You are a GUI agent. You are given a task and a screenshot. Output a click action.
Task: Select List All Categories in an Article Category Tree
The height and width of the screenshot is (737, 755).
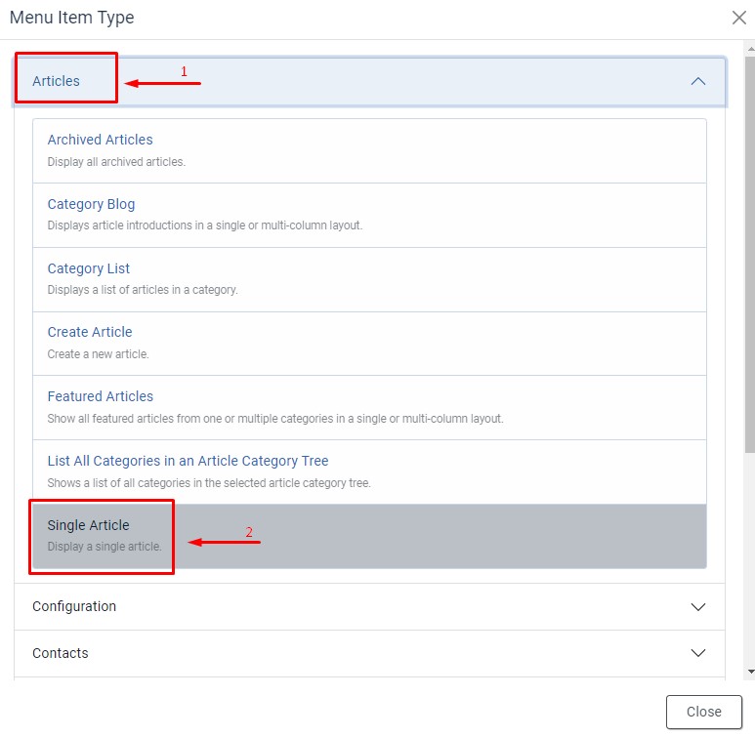click(188, 461)
